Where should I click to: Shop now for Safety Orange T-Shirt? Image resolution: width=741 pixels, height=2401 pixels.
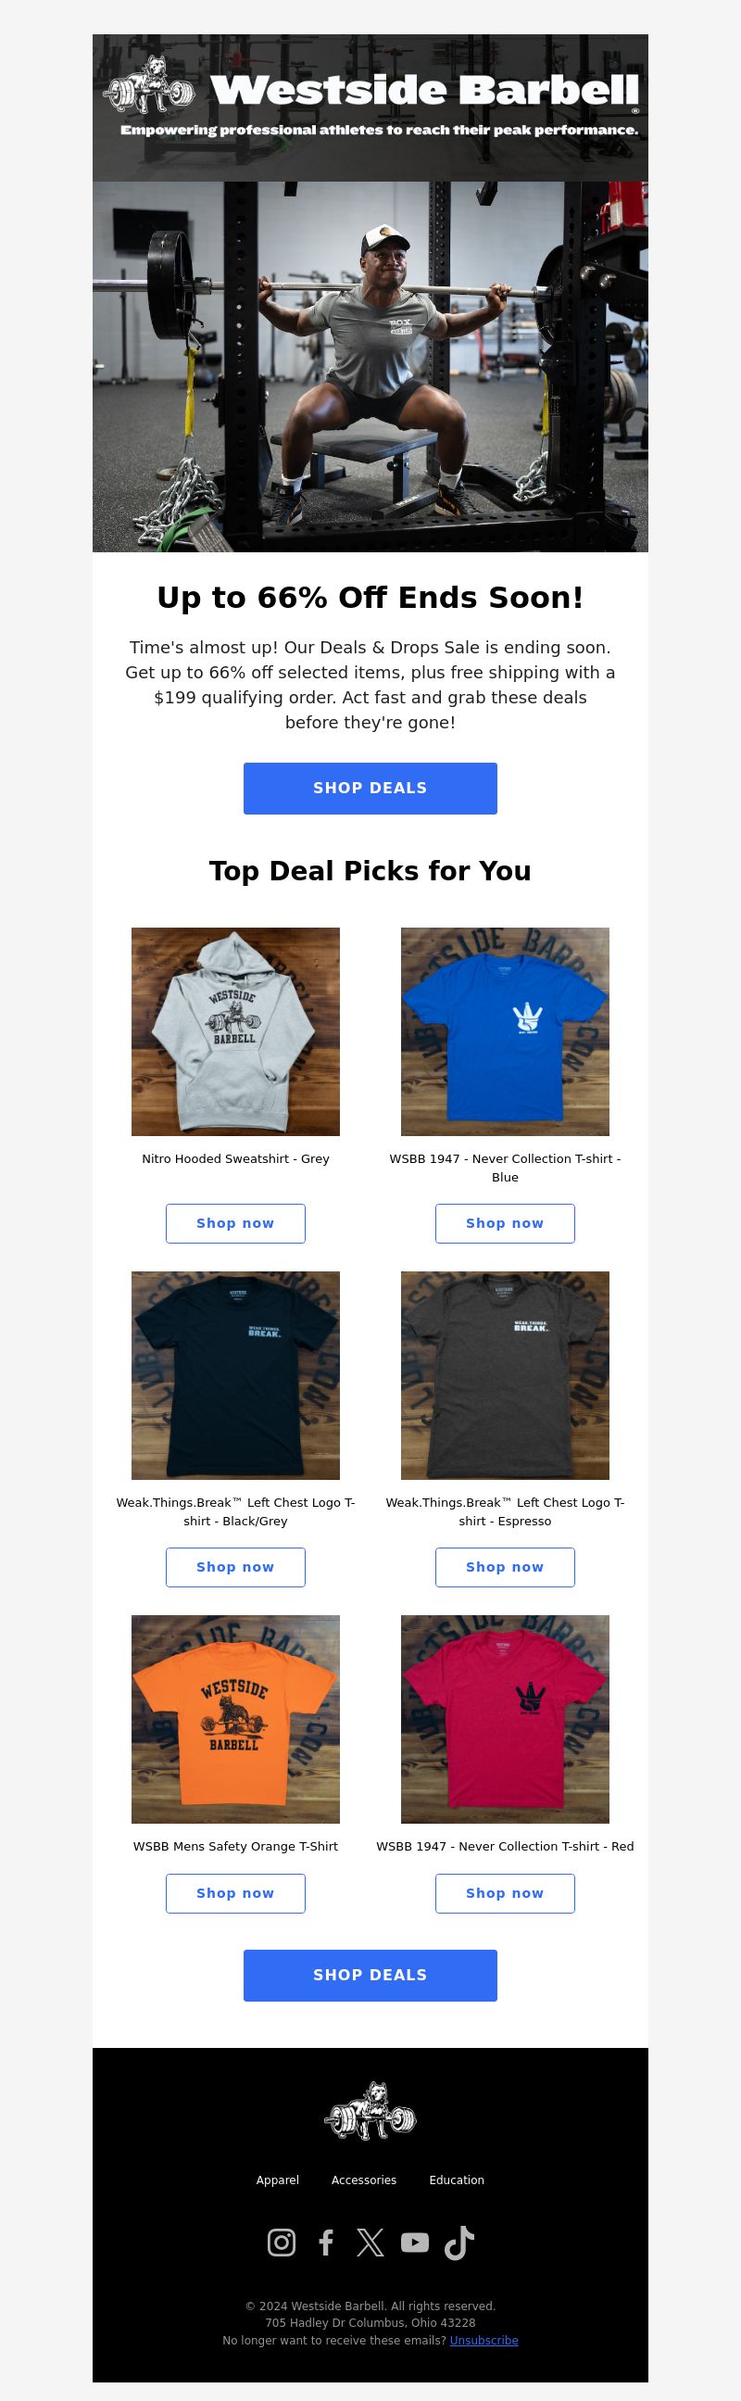click(x=236, y=1893)
